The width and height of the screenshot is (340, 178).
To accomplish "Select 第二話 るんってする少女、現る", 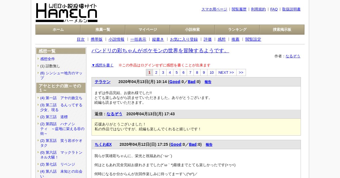I will coord(61,107).
